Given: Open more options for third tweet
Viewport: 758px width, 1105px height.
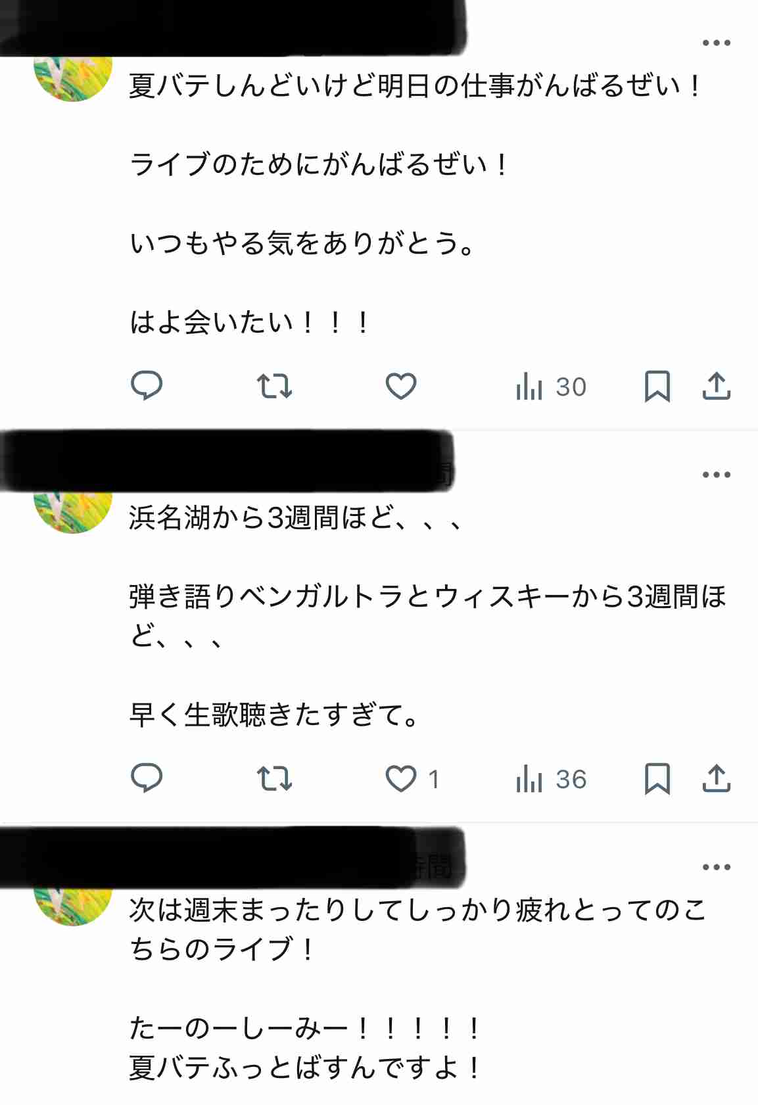Looking at the screenshot, I should click(x=716, y=867).
